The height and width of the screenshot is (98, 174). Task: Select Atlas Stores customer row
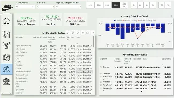tap(54, 49)
